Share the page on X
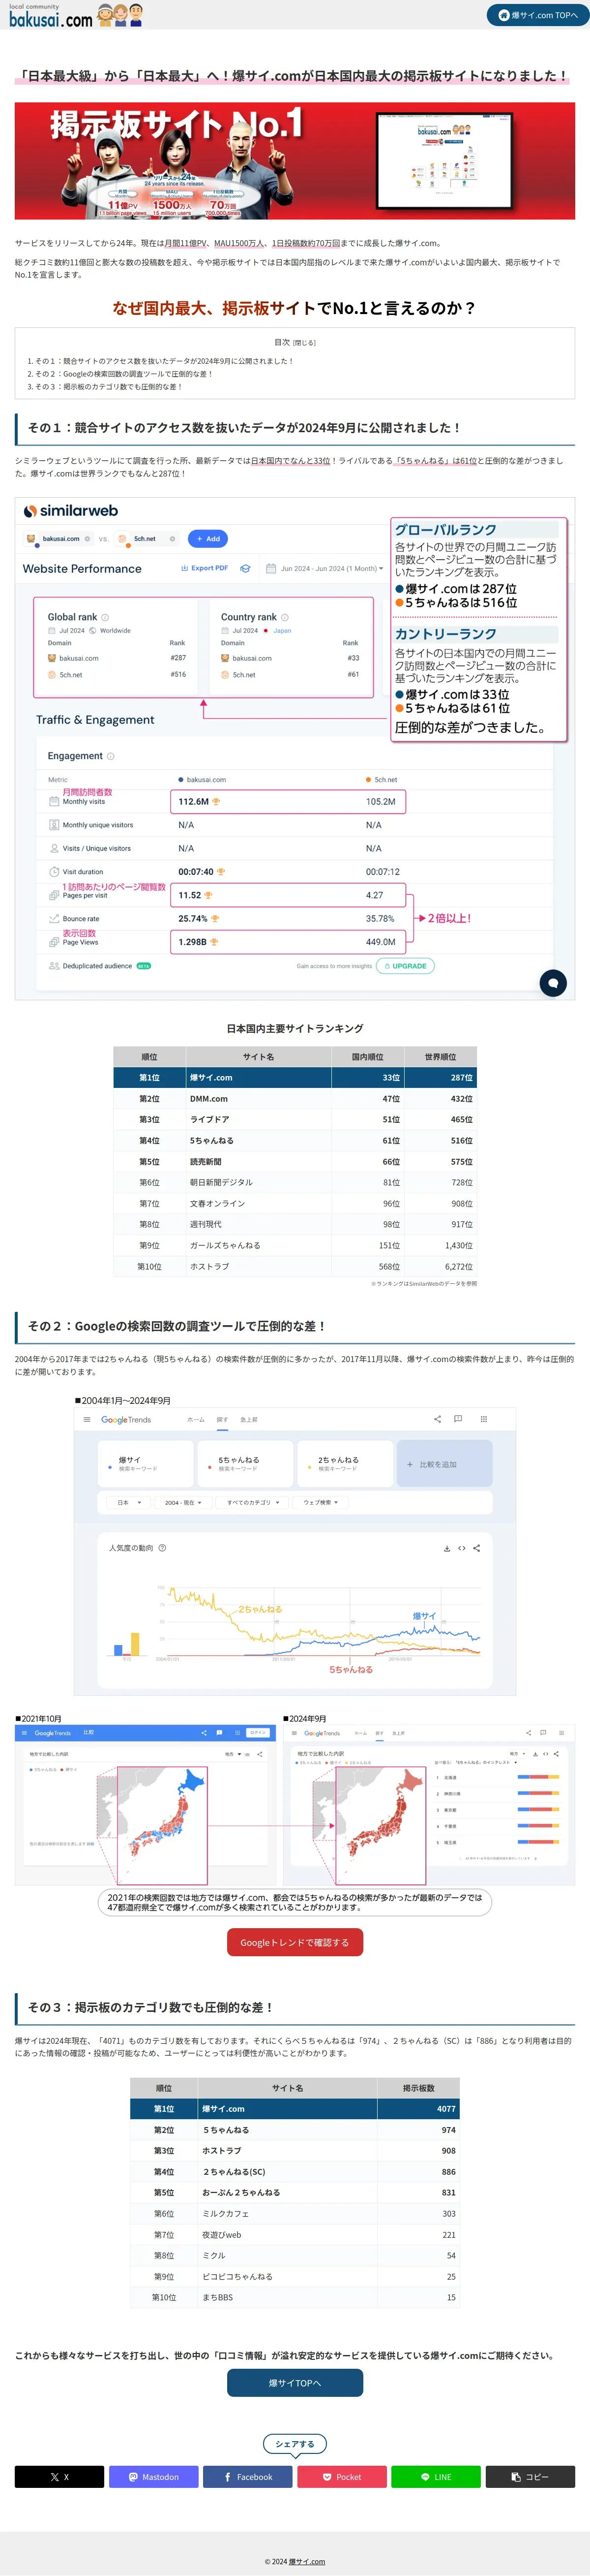The image size is (590, 2576). click(59, 2477)
